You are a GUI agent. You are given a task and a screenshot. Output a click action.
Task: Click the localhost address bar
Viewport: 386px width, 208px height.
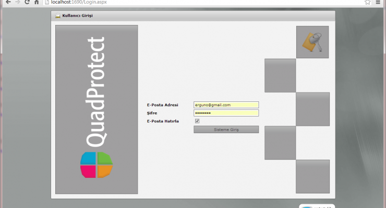pyautogui.click(x=207, y=2)
